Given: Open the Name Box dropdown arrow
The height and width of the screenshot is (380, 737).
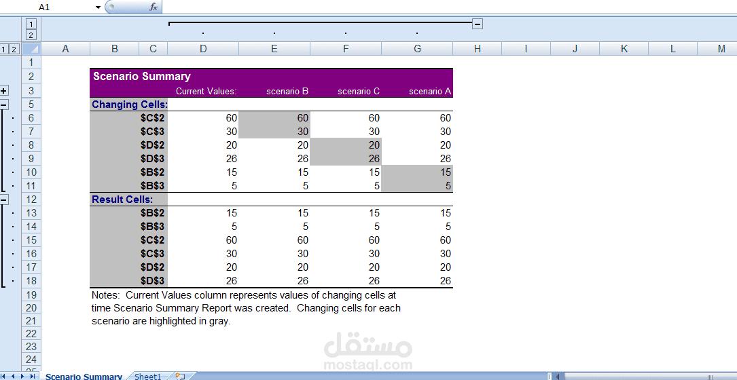Looking at the screenshot, I should pyautogui.click(x=98, y=7).
